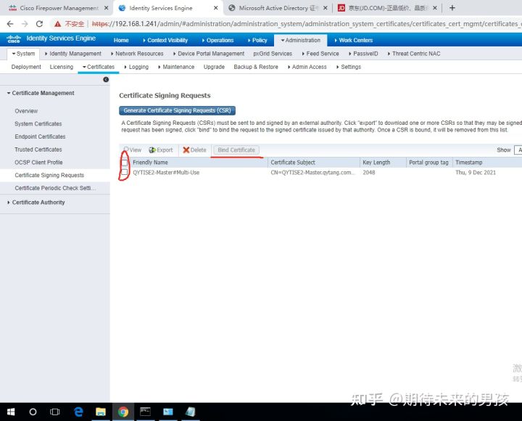Open File Explorer from taskbar

pyautogui.click(x=101, y=412)
